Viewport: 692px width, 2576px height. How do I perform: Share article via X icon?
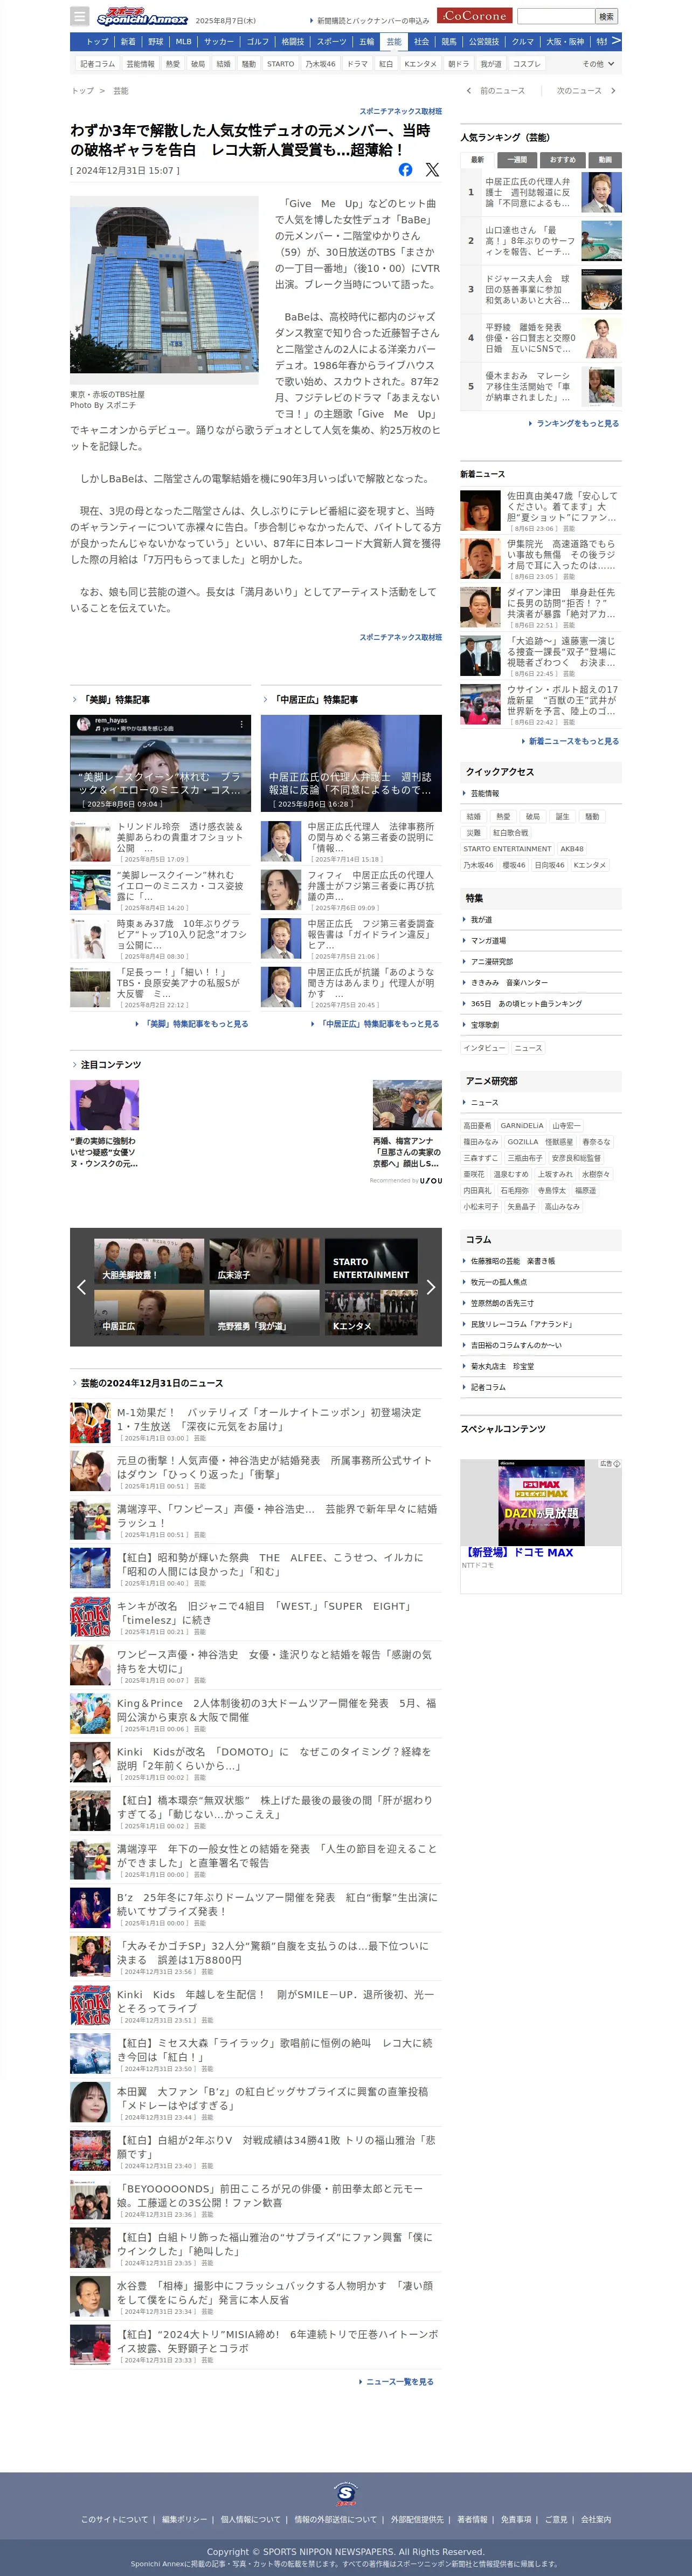coord(431,170)
